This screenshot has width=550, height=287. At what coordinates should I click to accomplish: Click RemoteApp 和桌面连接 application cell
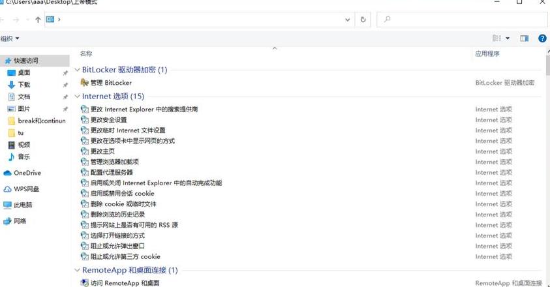509,283
